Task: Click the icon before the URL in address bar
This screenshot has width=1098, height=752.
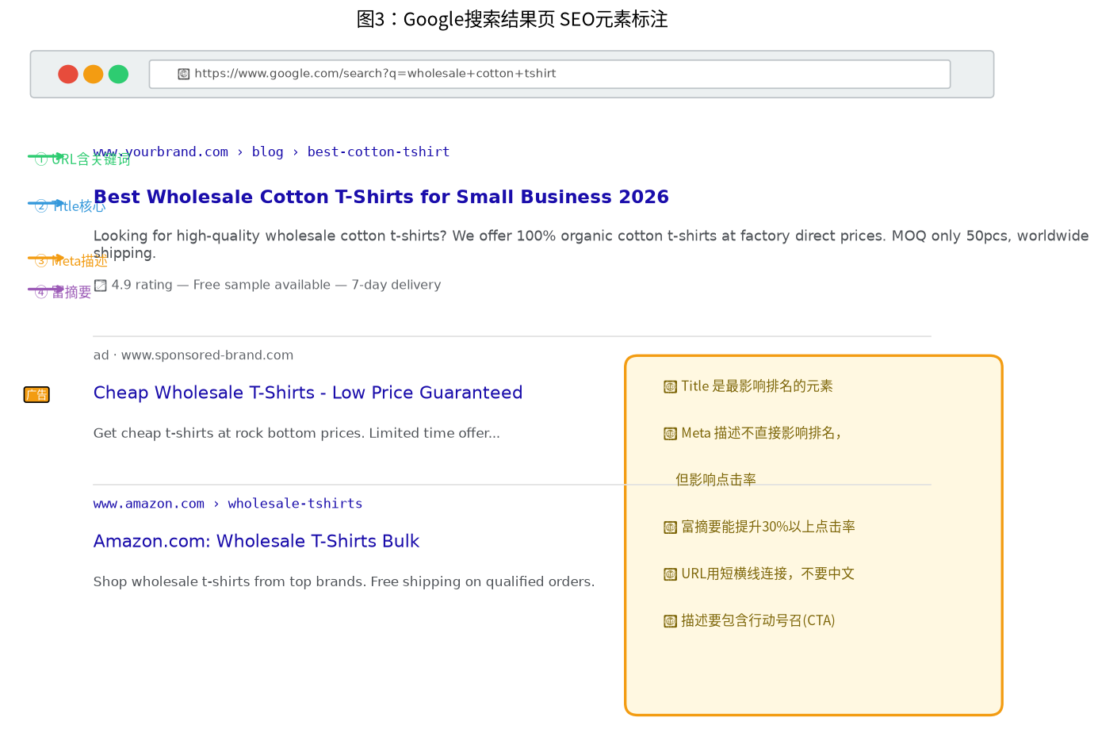Action: point(184,74)
